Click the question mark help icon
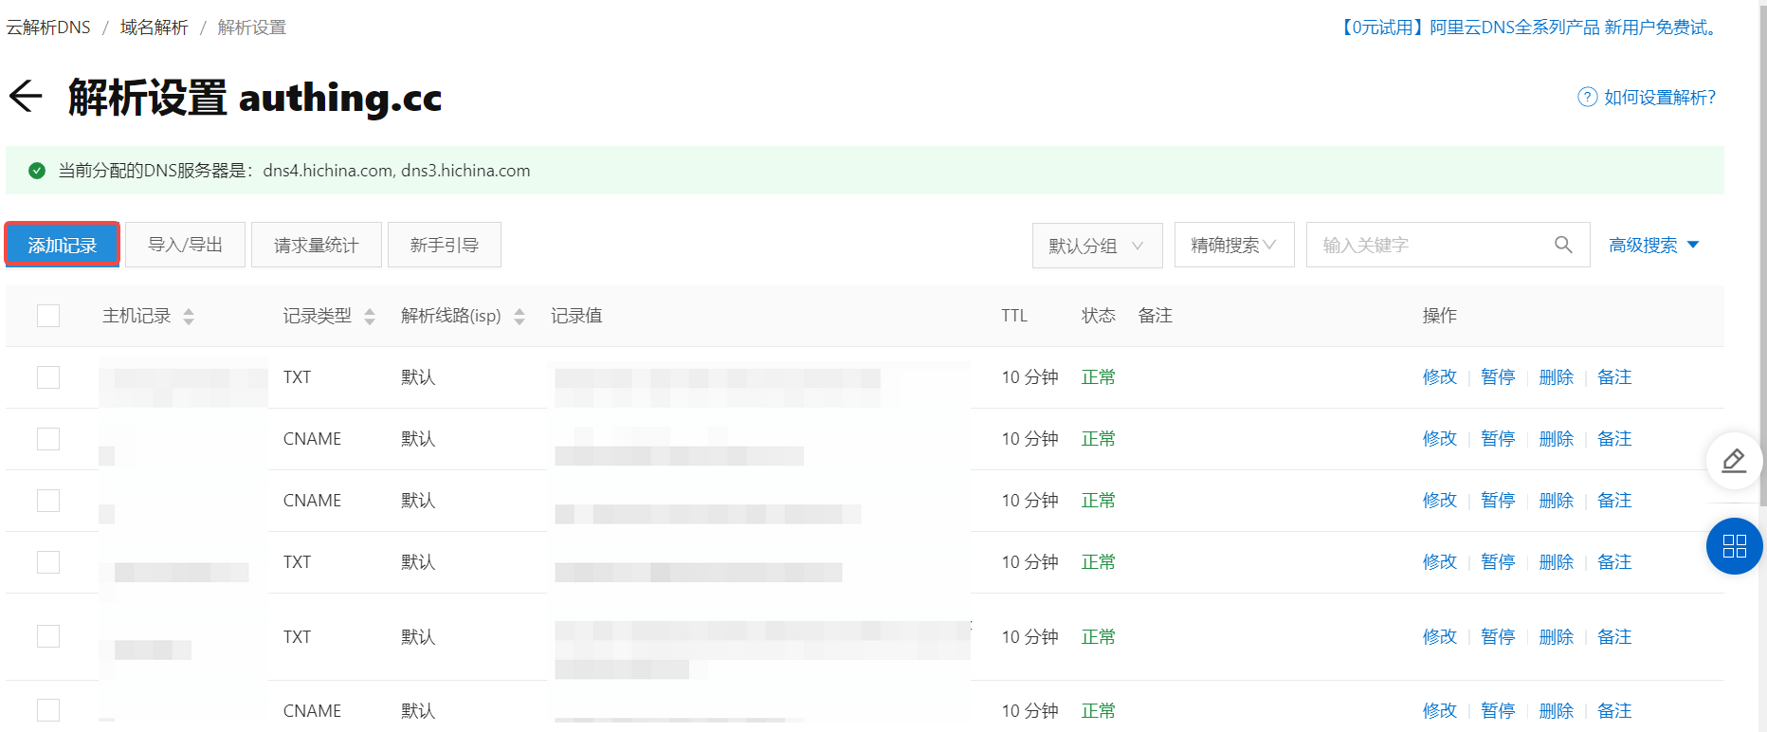 tap(1587, 98)
